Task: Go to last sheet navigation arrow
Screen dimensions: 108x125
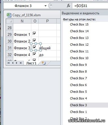Action: pos(21,63)
